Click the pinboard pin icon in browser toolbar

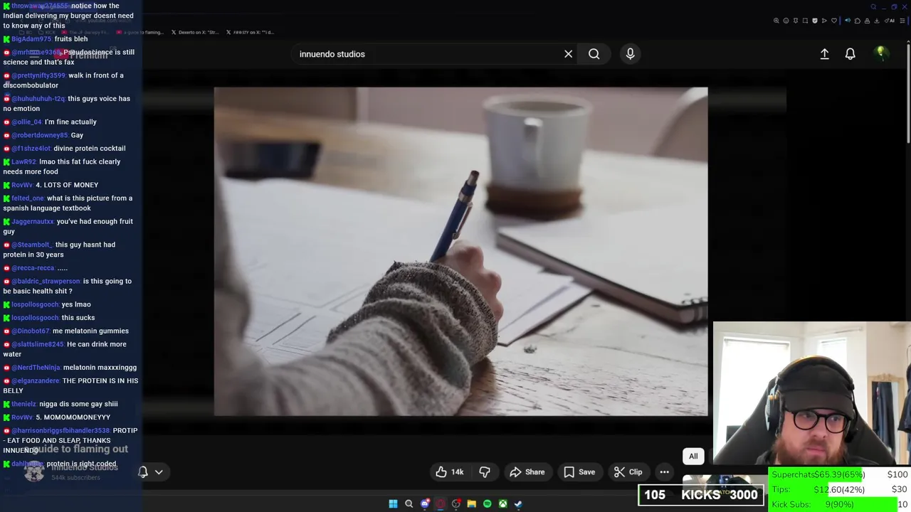(796, 21)
